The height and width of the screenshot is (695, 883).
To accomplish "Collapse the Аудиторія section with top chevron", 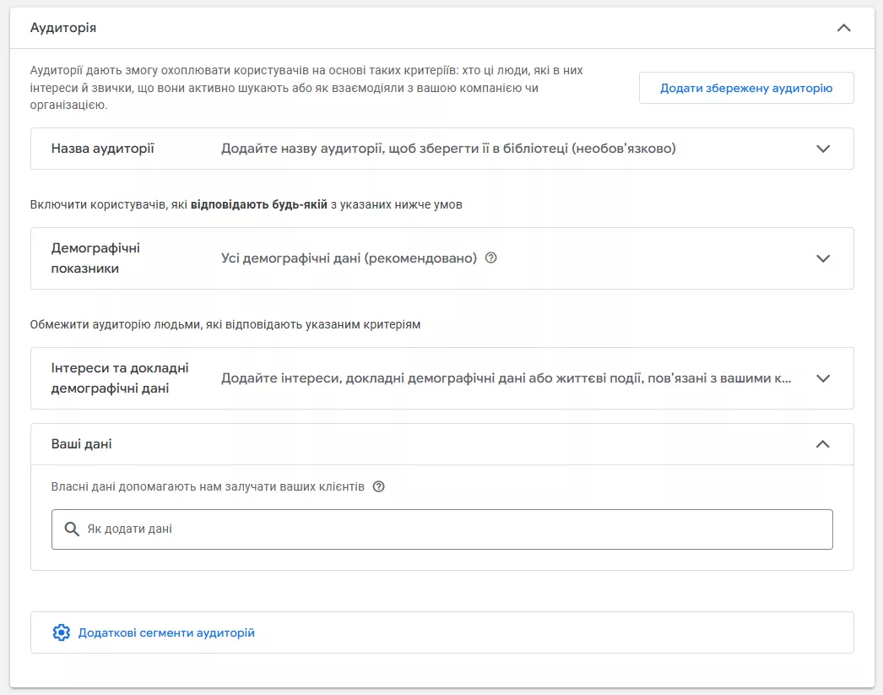I will [843, 28].
